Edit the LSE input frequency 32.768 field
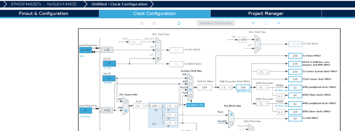The image size is (355, 131). (86, 50)
